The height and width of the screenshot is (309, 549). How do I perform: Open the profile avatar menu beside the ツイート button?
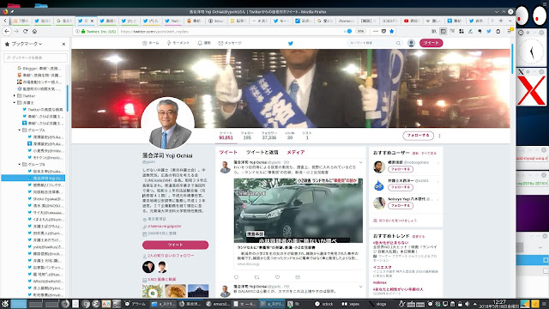pos(411,43)
